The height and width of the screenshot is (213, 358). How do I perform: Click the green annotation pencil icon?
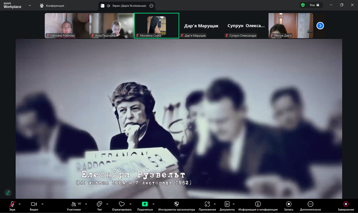[8, 193]
